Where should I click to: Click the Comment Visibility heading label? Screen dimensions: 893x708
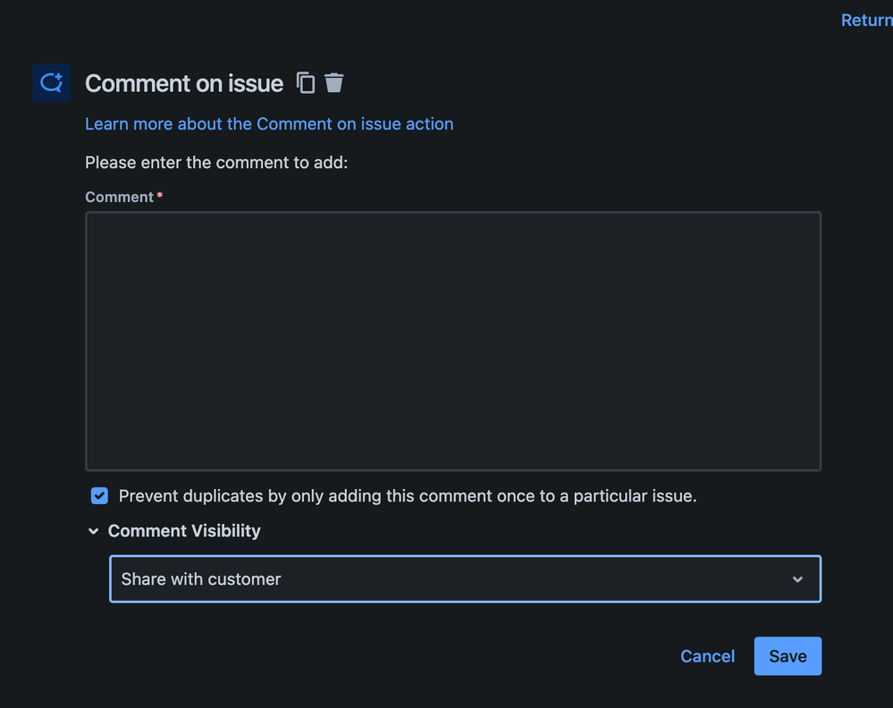tap(184, 531)
